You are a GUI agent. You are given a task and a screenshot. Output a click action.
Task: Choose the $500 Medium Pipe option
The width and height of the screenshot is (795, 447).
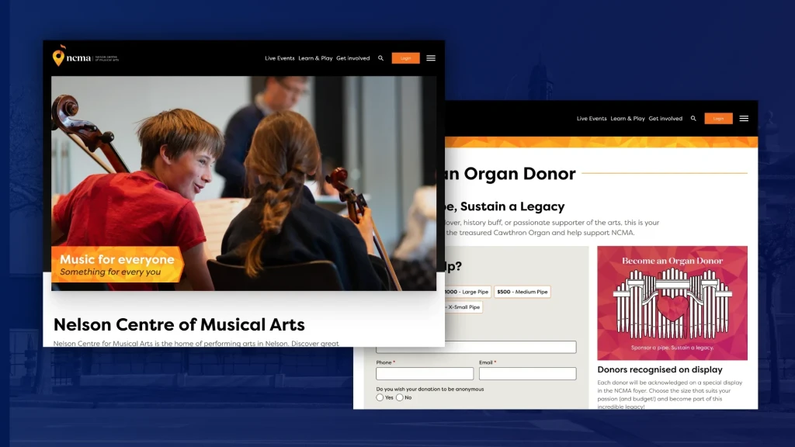click(522, 292)
